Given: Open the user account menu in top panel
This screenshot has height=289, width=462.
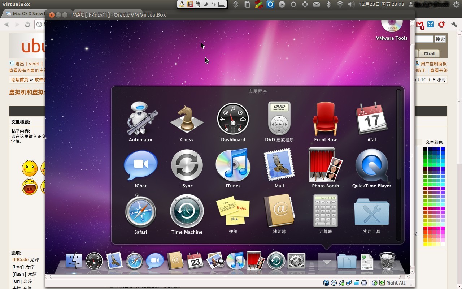Looking at the screenshot, I should click(x=429, y=4).
